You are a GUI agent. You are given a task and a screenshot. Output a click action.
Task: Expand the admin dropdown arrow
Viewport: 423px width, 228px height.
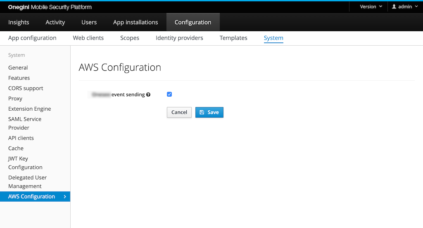416,7
